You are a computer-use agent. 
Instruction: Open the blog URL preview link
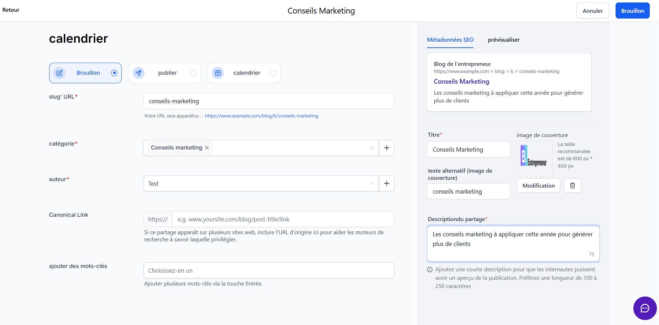pos(262,116)
